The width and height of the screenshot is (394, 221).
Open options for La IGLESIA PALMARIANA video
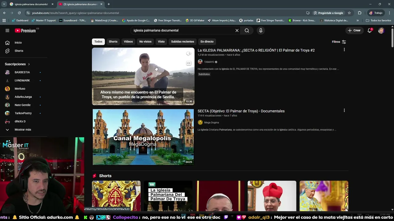coord(344,50)
